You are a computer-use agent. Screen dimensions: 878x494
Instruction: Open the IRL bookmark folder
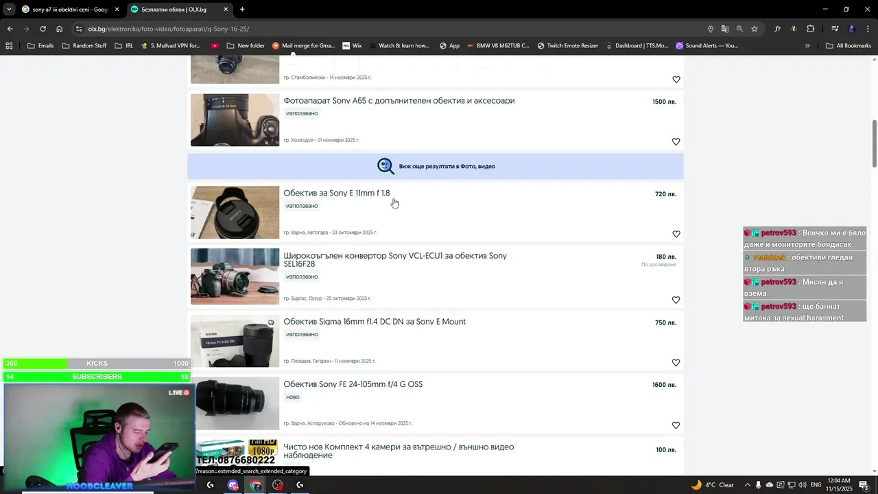[124, 46]
